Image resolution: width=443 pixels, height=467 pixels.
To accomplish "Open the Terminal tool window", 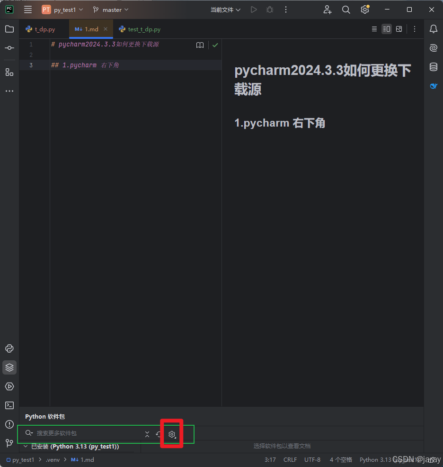I will (x=9, y=405).
